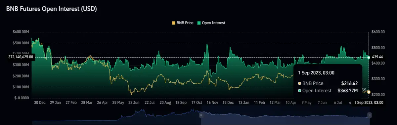Screen dimensions: 397x125
Task: Grab the right range slider handle
Action: (x=370, y=115)
